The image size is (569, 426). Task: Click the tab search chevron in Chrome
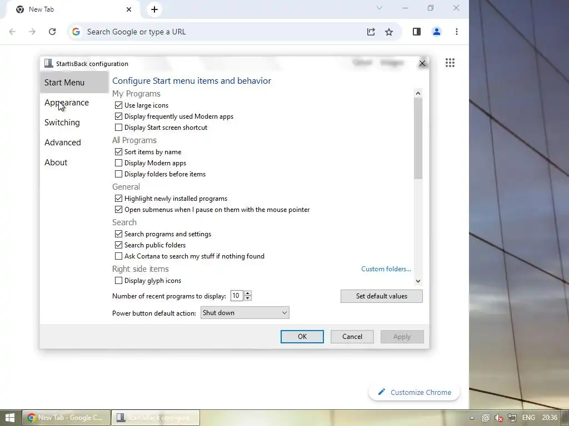click(x=379, y=8)
